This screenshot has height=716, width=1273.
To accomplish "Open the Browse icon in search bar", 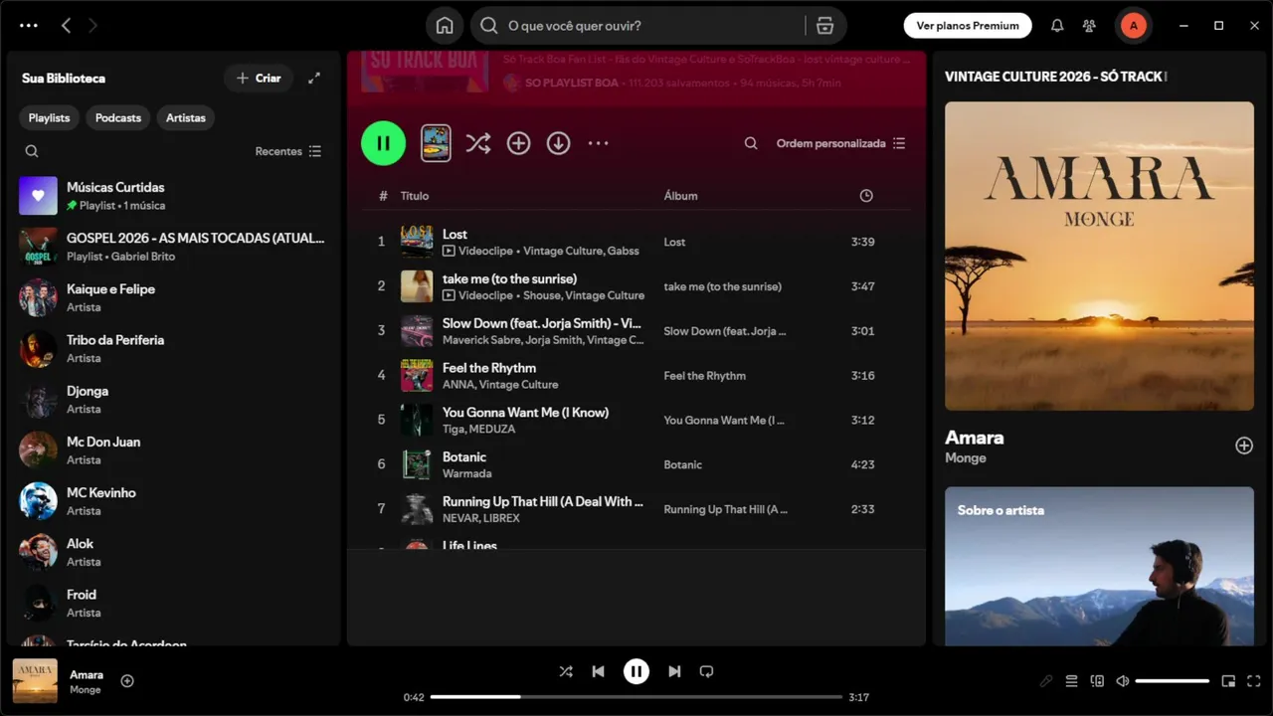I will click(824, 26).
